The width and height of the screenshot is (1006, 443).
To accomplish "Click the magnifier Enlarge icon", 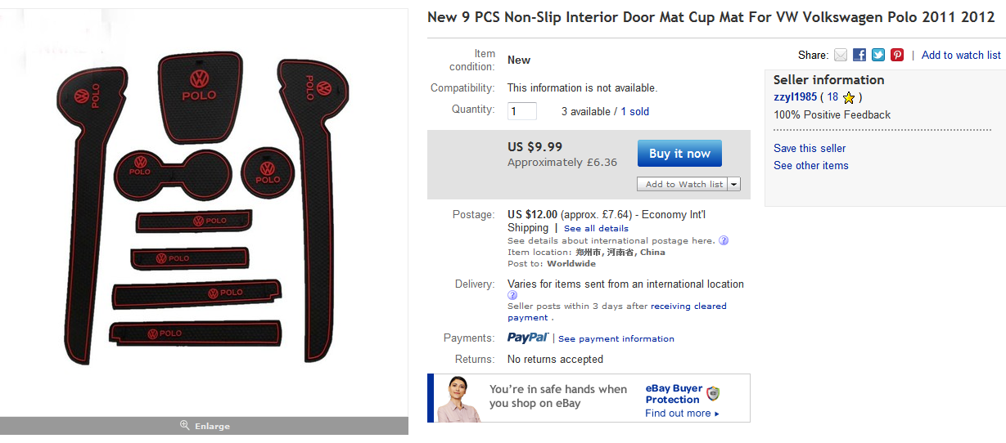I will (185, 426).
